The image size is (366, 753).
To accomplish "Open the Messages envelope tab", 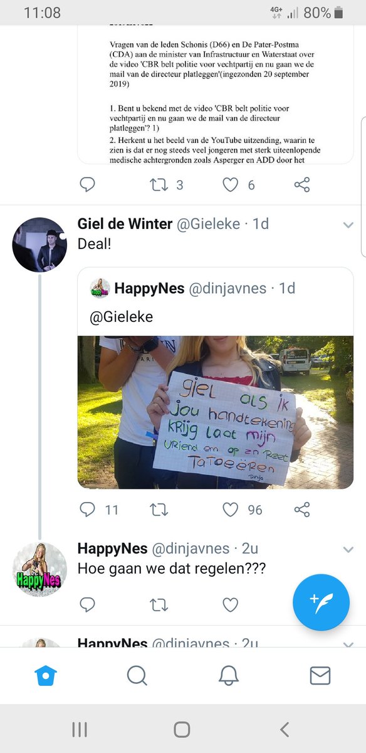I will tap(320, 675).
